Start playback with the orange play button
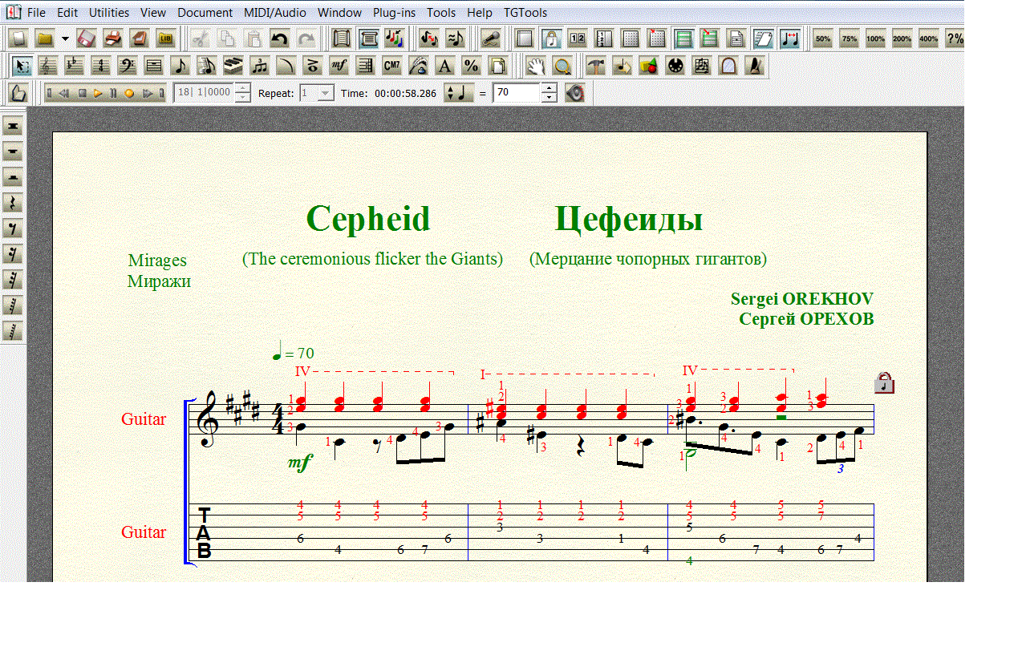 [x=98, y=93]
